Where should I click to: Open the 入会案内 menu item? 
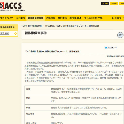click(20, 18)
